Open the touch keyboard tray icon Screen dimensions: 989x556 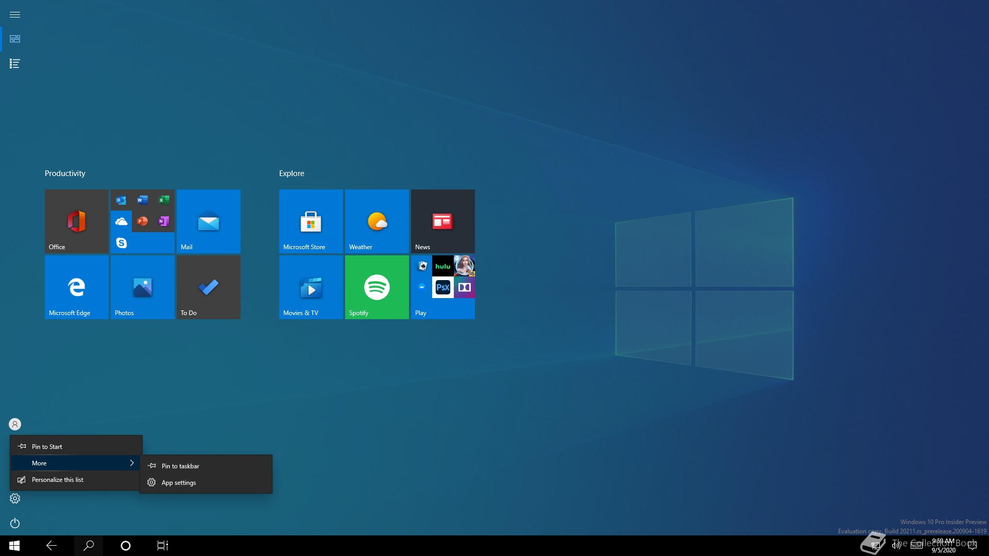[x=916, y=546]
